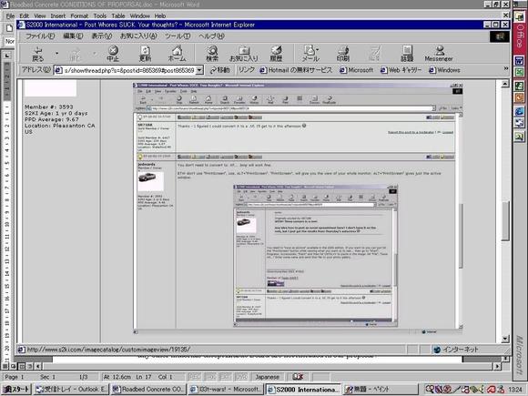Open Word's style box showing Nor
Viewport: 528px width, 396px height.
(9, 41)
